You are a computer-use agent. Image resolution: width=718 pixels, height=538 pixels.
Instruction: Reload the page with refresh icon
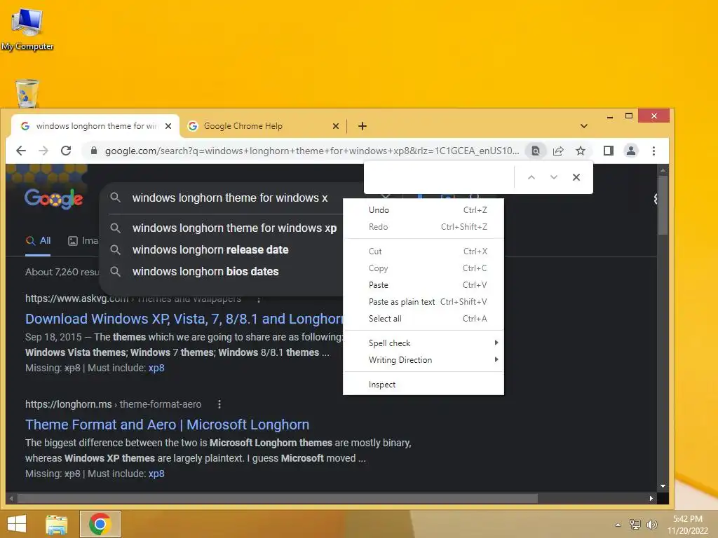(x=66, y=151)
